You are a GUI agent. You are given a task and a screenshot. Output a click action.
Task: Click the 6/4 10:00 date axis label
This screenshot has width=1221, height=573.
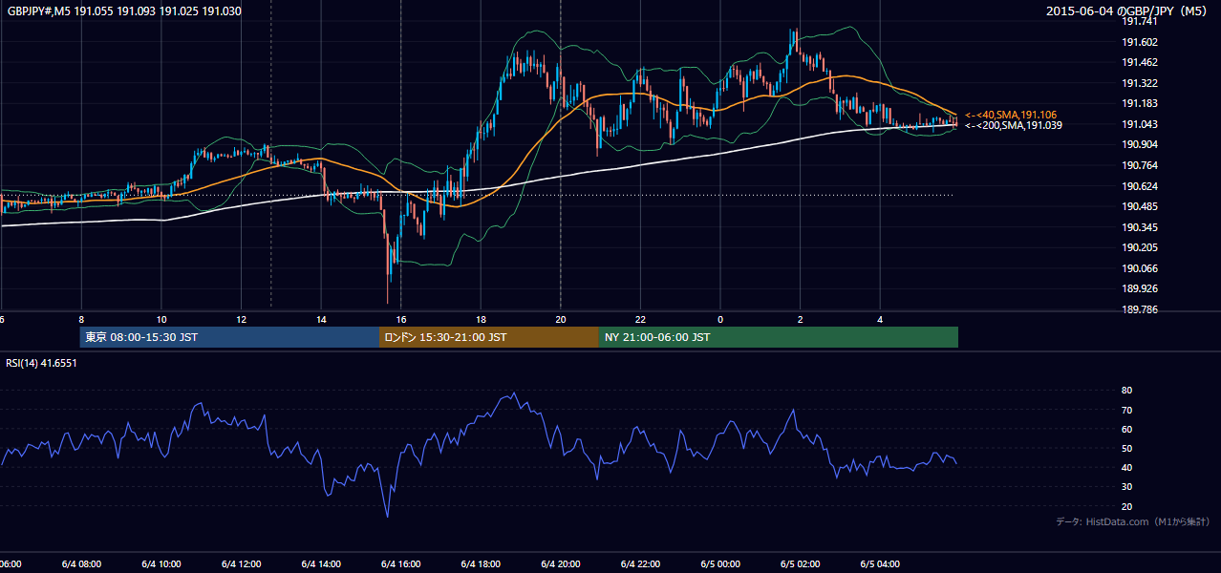(x=161, y=564)
